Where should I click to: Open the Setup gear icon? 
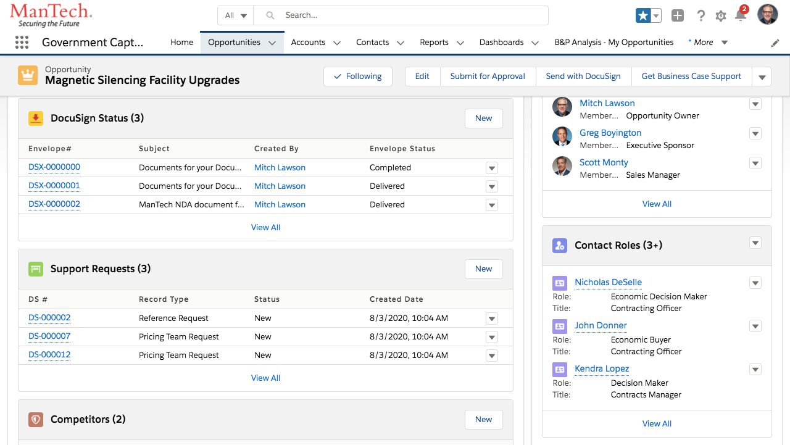(720, 16)
